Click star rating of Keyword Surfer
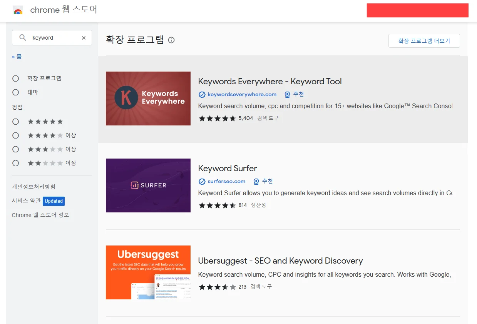The width and height of the screenshot is (477, 324). [x=217, y=205]
